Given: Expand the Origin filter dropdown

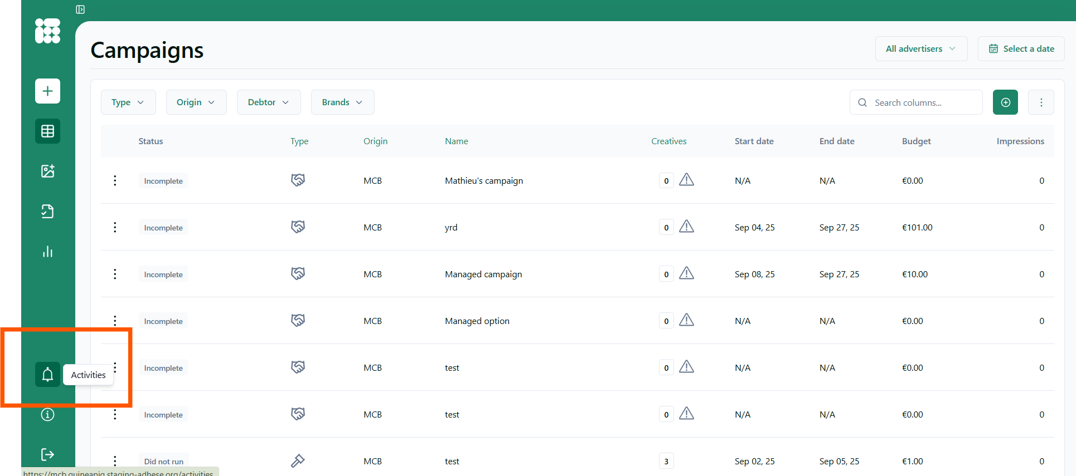Looking at the screenshot, I should pos(196,102).
